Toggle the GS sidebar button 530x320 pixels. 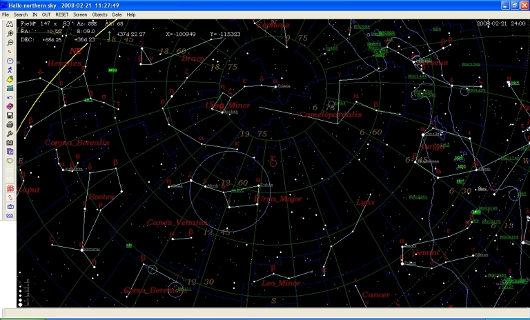tap(10, 170)
